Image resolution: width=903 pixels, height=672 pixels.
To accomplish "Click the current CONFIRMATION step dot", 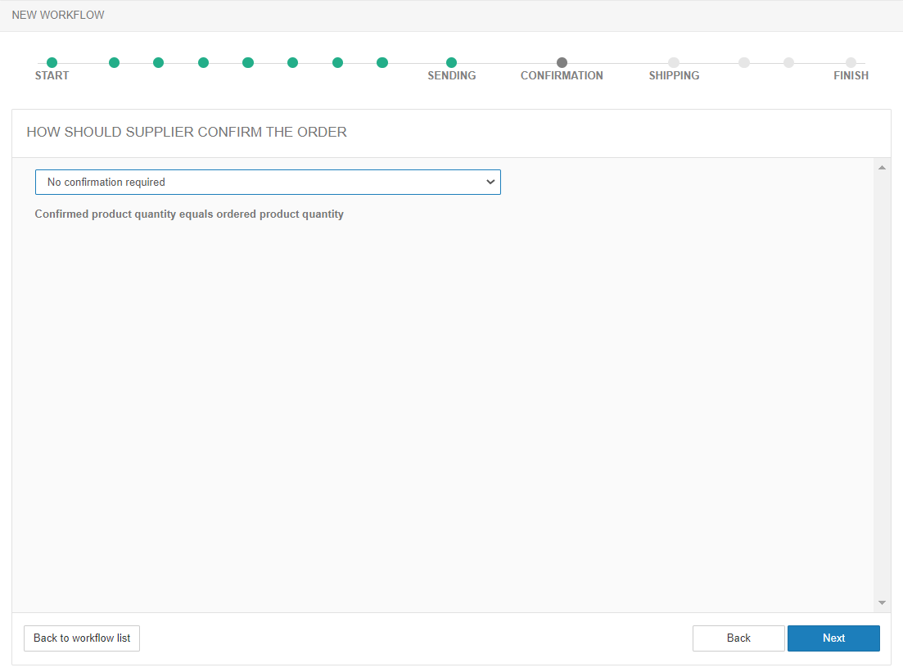I will (x=562, y=63).
